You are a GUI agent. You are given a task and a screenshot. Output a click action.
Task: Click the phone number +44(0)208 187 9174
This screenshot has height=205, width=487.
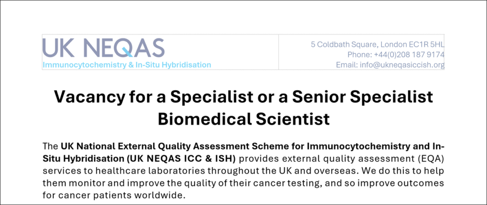[x=406, y=55]
